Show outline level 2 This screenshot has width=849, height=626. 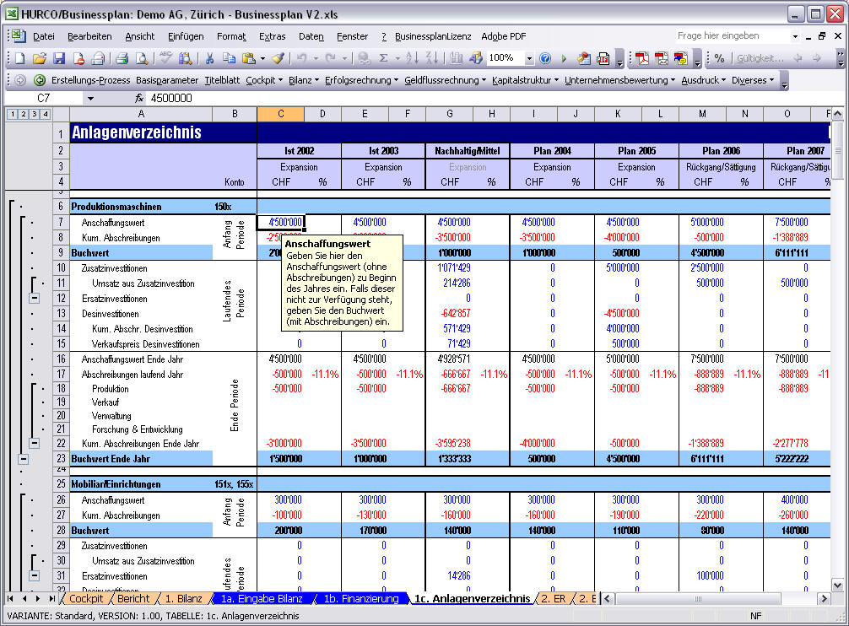pos(24,114)
